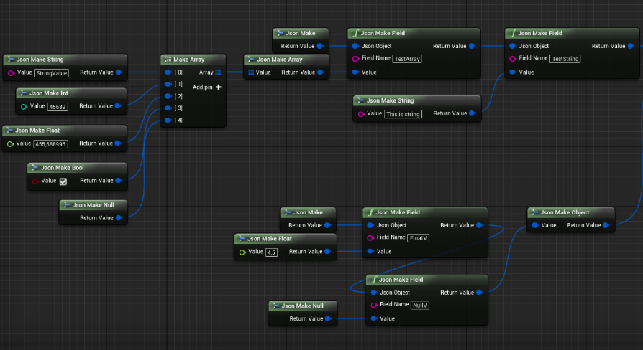Click the Field Name pin beside TestArray
The height and width of the screenshot is (350, 643).
click(x=355, y=59)
